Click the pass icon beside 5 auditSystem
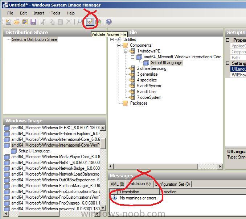 coord(132,86)
